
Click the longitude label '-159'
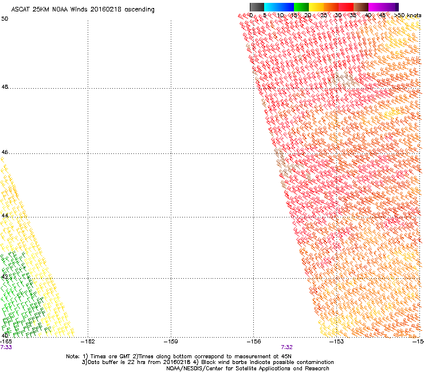tap(171, 342)
